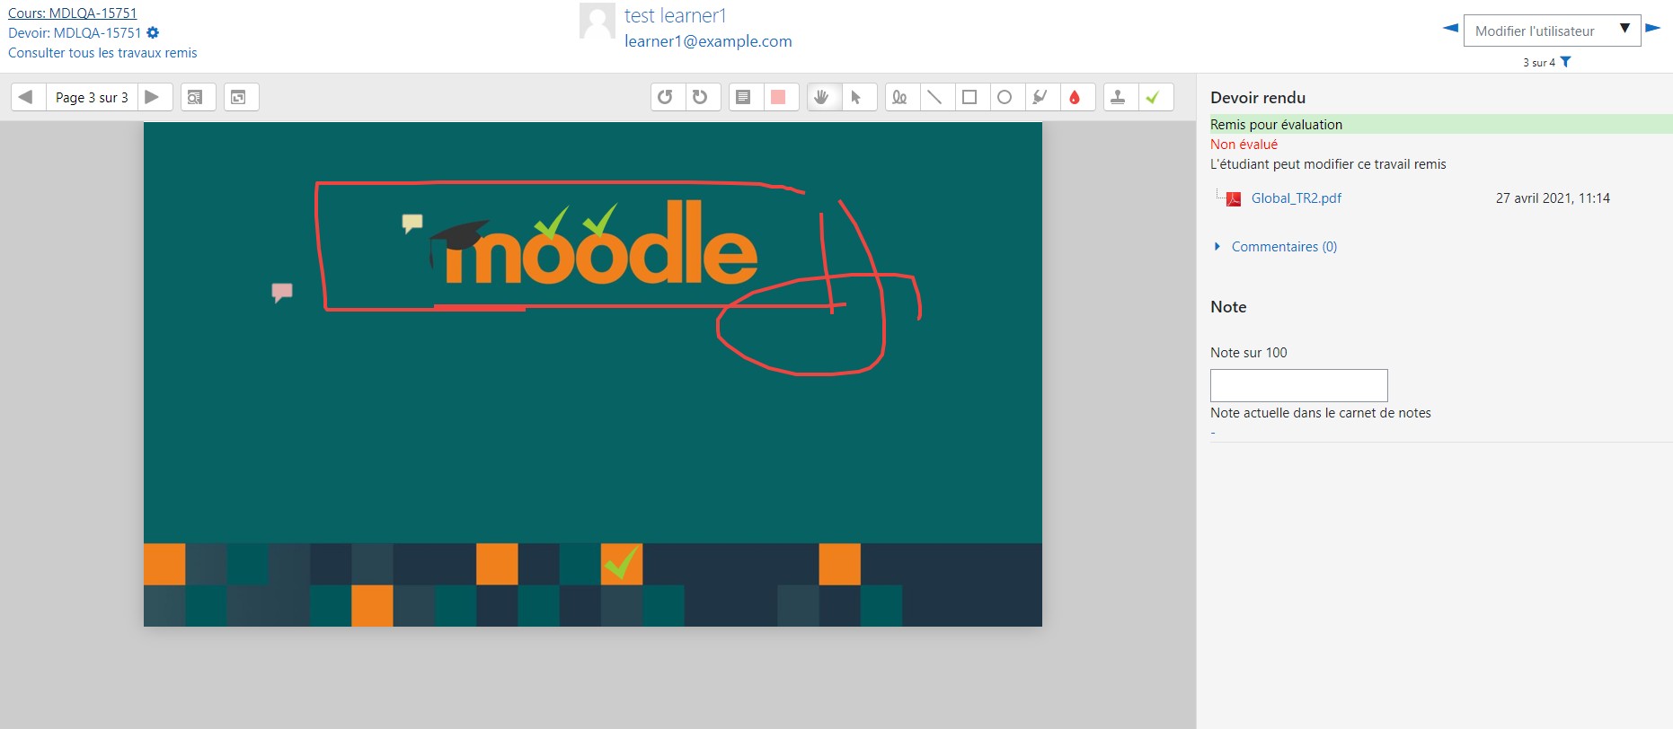
Task: Click the learner profile avatar
Action: pyautogui.click(x=597, y=21)
